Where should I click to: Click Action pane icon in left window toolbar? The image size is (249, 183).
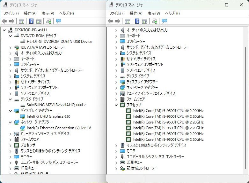(39, 21)
